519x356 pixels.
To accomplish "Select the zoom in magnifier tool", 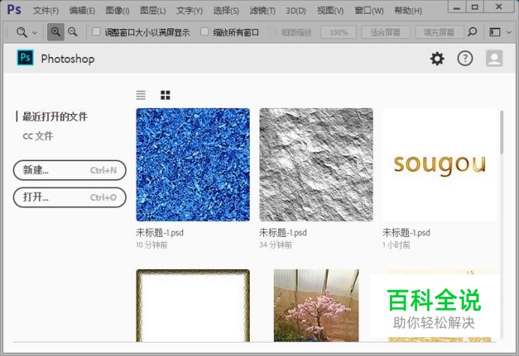I will (55, 32).
